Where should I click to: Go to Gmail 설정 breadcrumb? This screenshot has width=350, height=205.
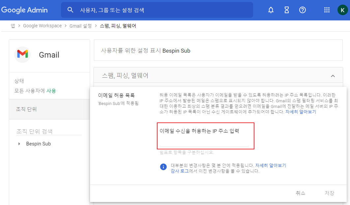(81, 26)
